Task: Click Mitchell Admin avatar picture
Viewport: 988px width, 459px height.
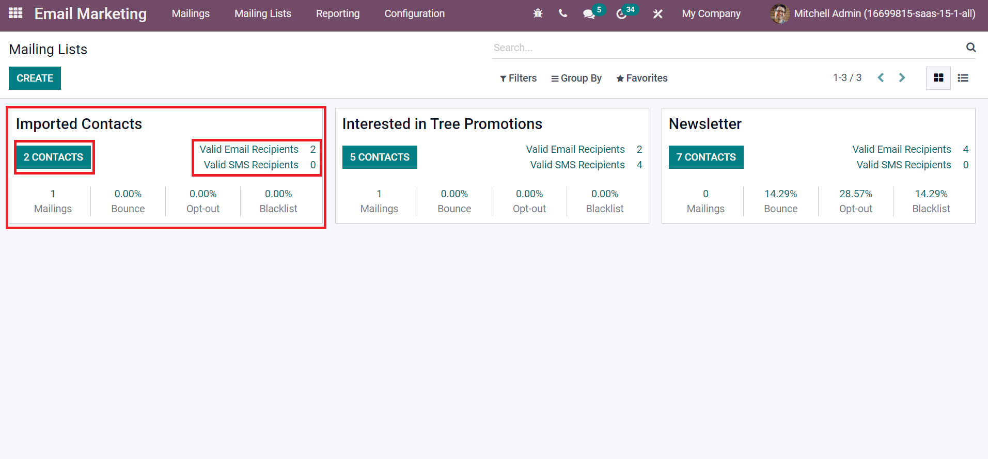Action: click(780, 13)
